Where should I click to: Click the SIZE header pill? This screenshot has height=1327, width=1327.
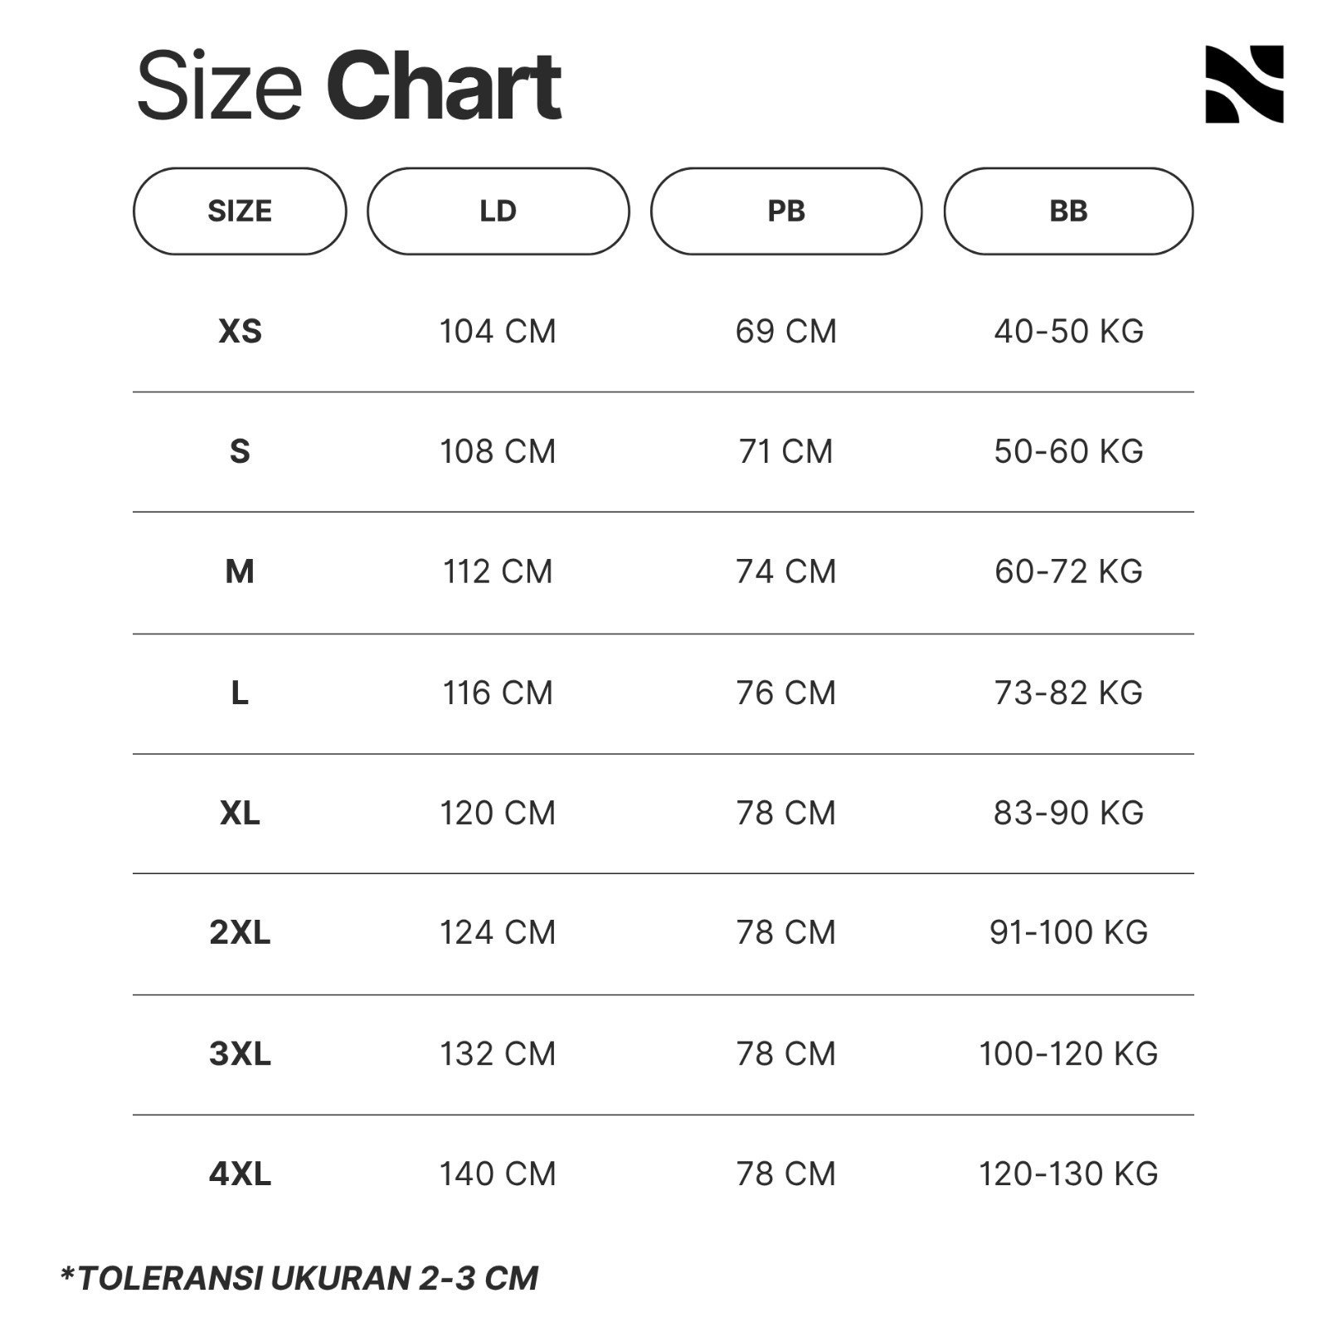click(x=240, y=211)
